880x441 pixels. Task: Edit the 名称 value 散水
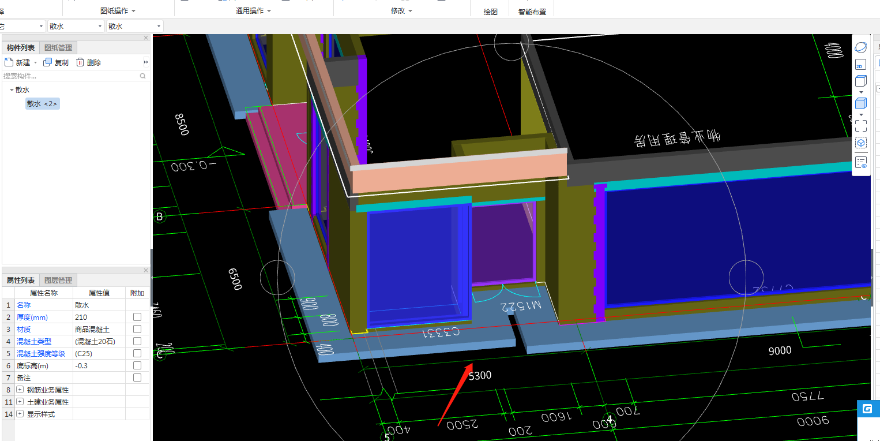tap(99, 305)
